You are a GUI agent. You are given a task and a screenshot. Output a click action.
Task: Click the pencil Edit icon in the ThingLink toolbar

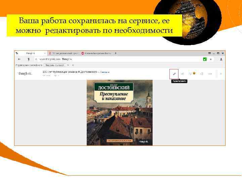click(174, 74)
